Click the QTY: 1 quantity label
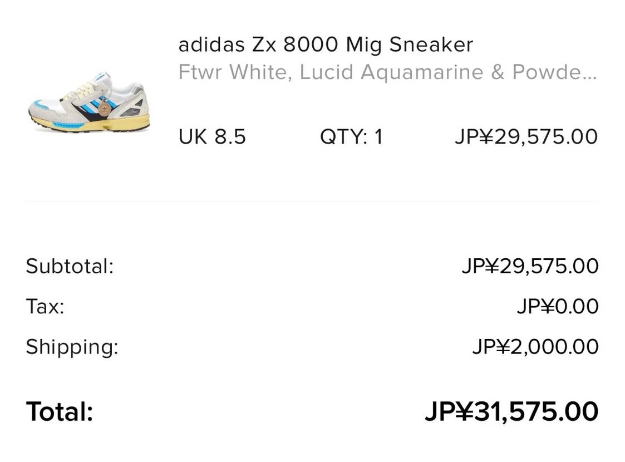Image resolution: width=625 pixels, height=462 pixels. click(351, 137)
